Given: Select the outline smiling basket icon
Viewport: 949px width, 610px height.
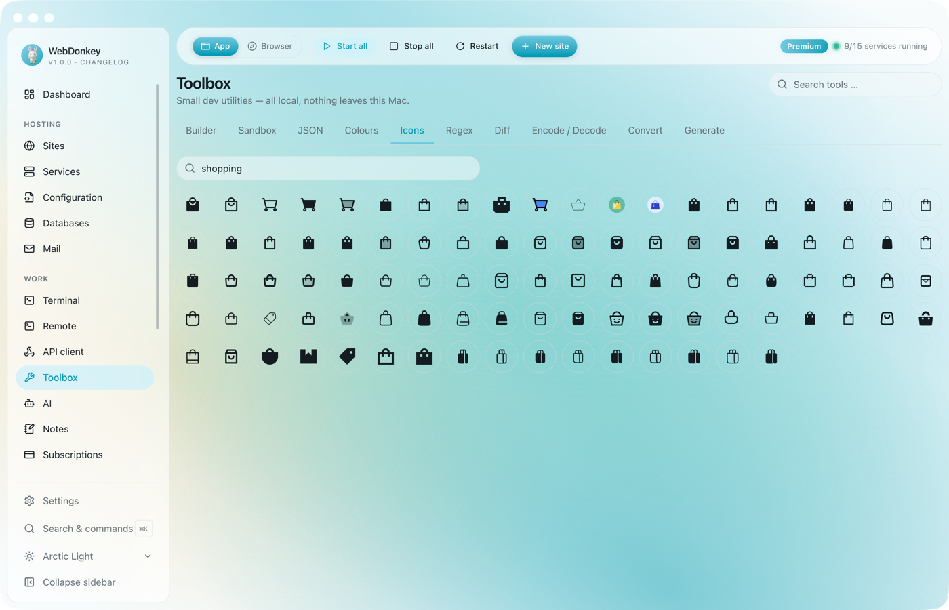Looking at the screenshot, I should tap(617, 319).
